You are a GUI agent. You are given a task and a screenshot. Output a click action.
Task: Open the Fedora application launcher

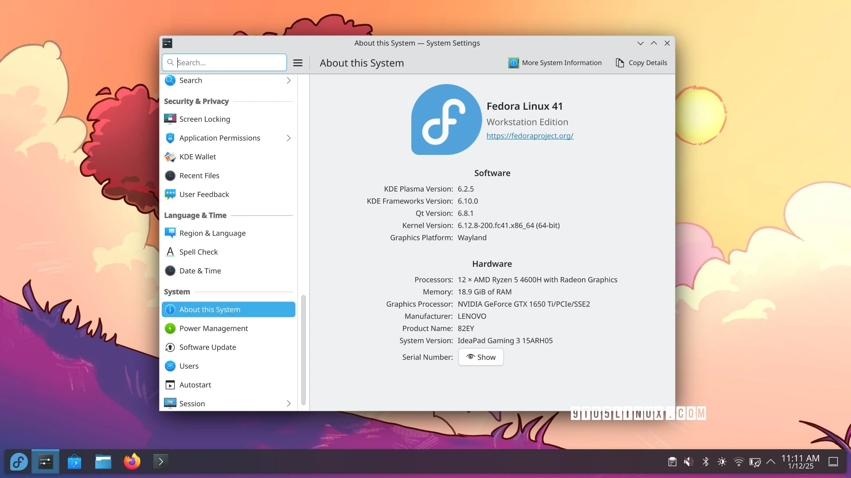(x=19, y=462)
